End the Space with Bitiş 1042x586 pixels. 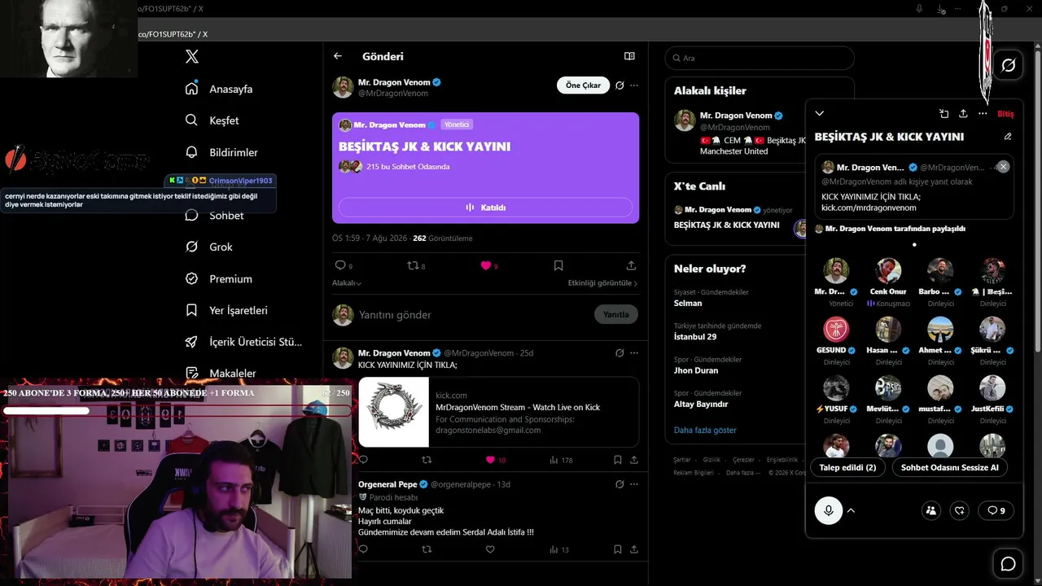(1005, 114)
